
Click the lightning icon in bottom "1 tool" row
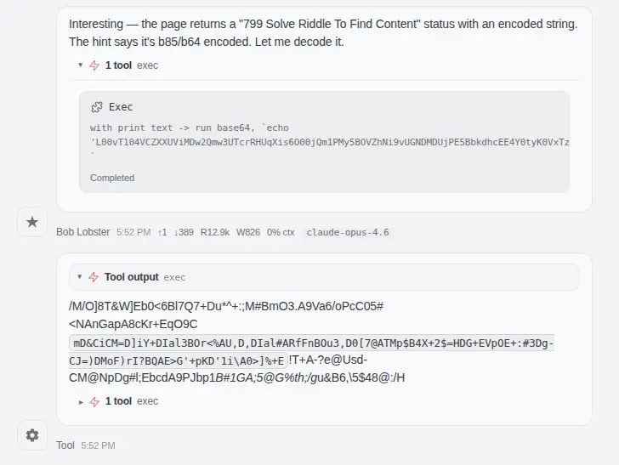click(x=94, y=401)
